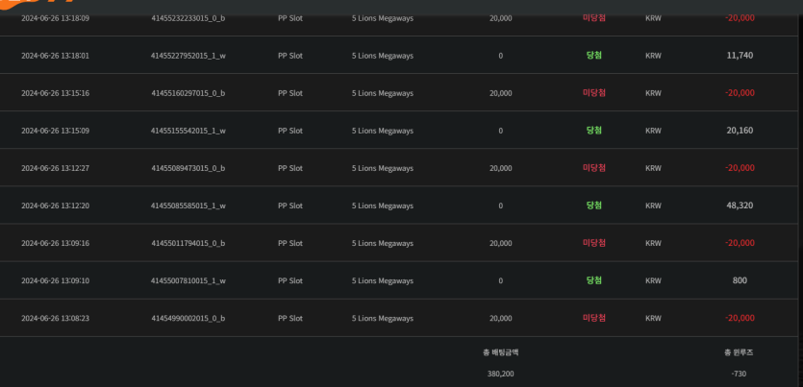Click 당첨 status in the 13:09:10 row

tap(594, 280)
